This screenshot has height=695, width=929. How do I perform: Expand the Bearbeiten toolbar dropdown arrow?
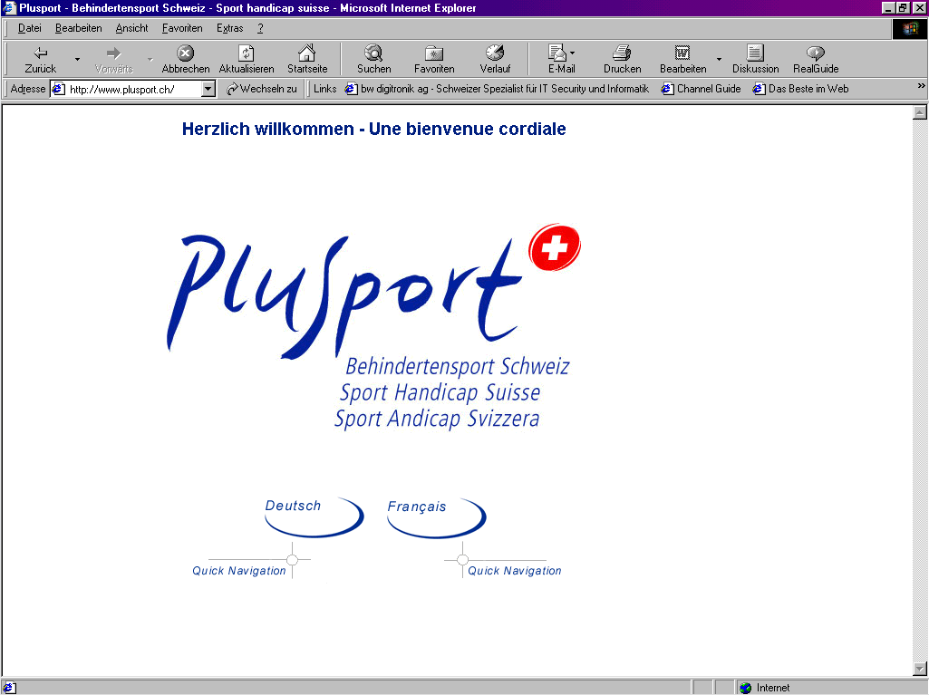[x=719, y=59]
